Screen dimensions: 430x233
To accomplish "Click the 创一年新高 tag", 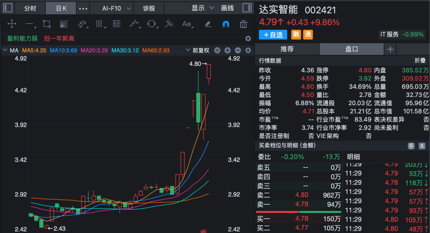I will [59, 38].
